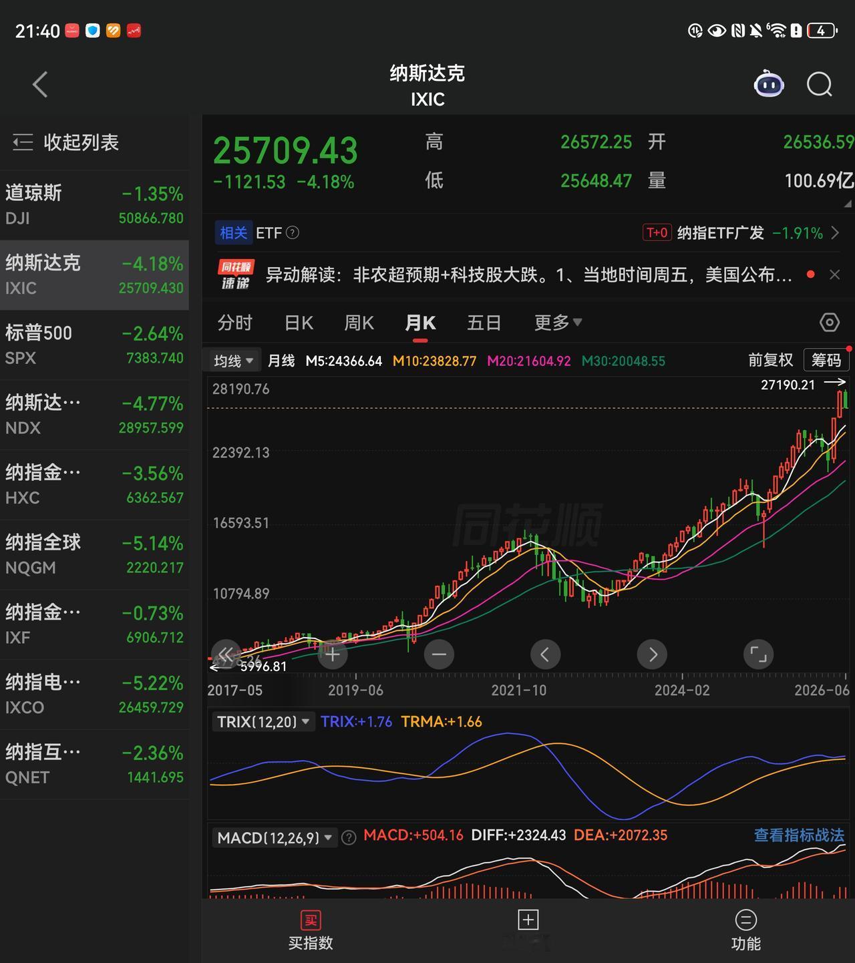Open the 更多 period dropdown
Viewport: 855px width, 963px height.
coord(558,323)
